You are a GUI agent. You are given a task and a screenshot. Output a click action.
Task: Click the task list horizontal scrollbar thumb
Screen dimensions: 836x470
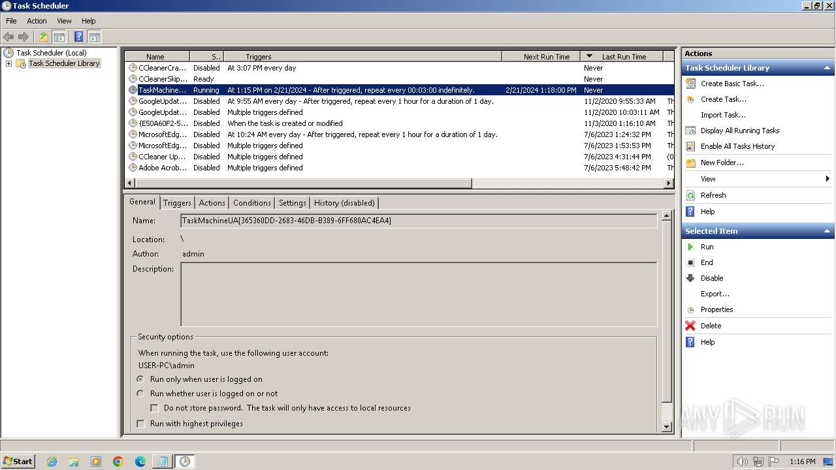(302, 183)
